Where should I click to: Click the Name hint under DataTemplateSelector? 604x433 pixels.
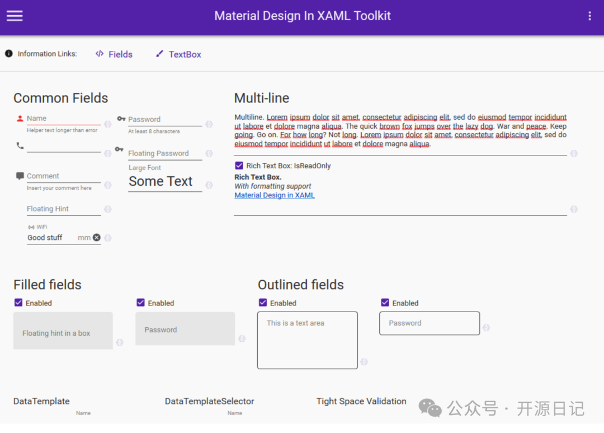[234, 413]
